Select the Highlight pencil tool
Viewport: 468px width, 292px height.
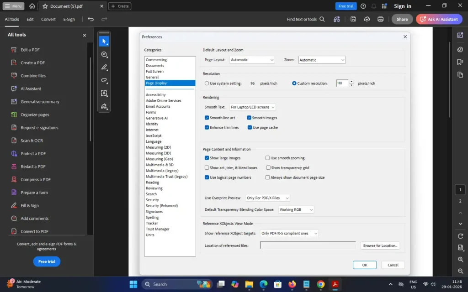(x=104, y=67)
